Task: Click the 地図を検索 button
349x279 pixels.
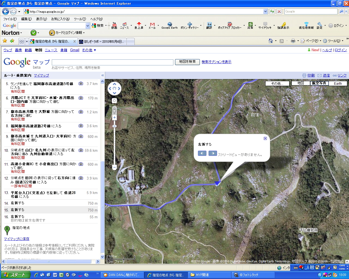Action: click(187, 62)
